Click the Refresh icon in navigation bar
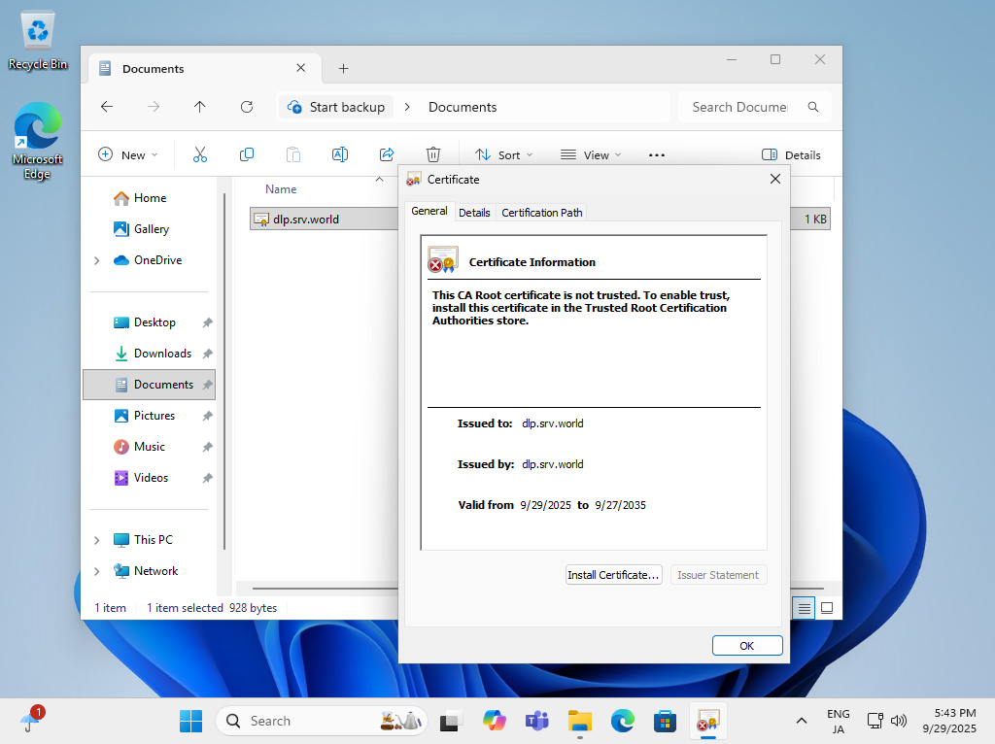The image size is (995, 744). click(x=247, y=107)
